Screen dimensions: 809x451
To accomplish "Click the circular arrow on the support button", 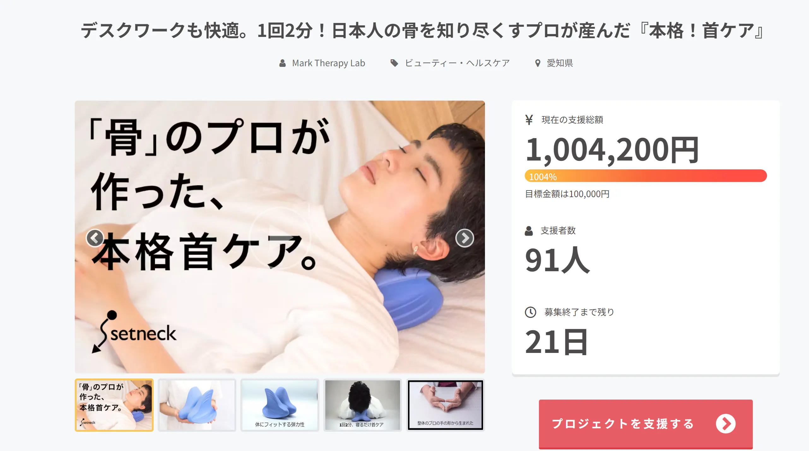I will click(725, 424).
